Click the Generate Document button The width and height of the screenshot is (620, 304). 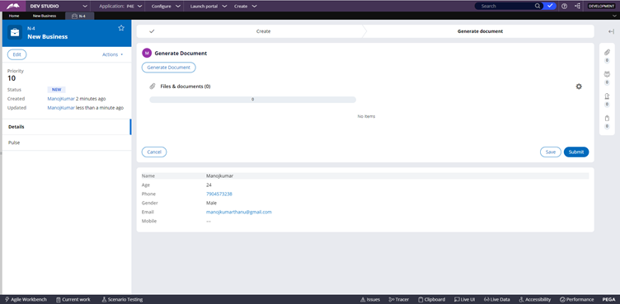pyautogui.click(x=168, y=68)
